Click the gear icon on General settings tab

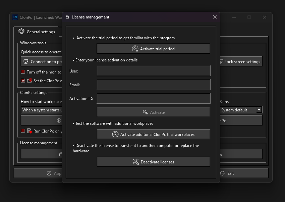pos(21,31)
